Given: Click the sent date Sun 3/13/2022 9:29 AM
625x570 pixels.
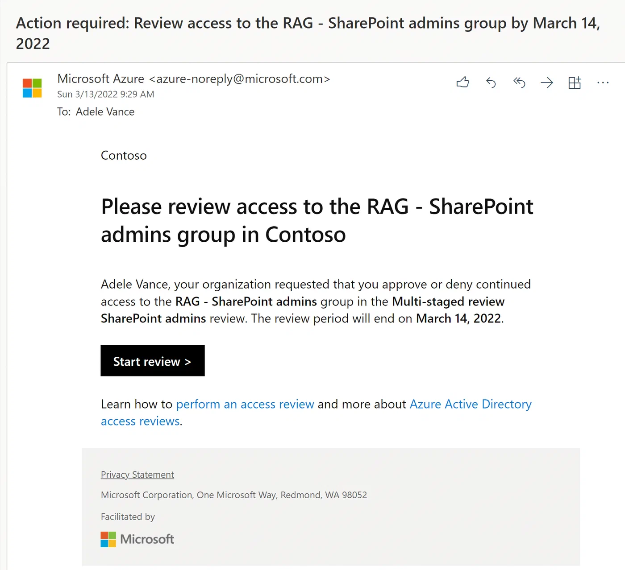Looking at the screenshot, I should [106, 95].
